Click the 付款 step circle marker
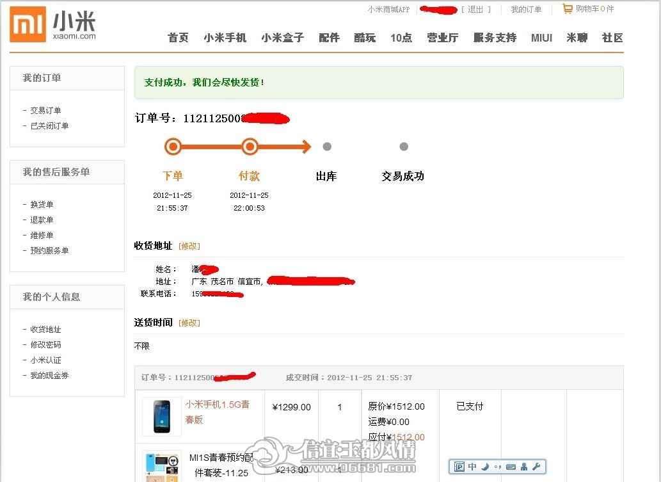This screenshot has height=482, width=661. tap(250, 147)
